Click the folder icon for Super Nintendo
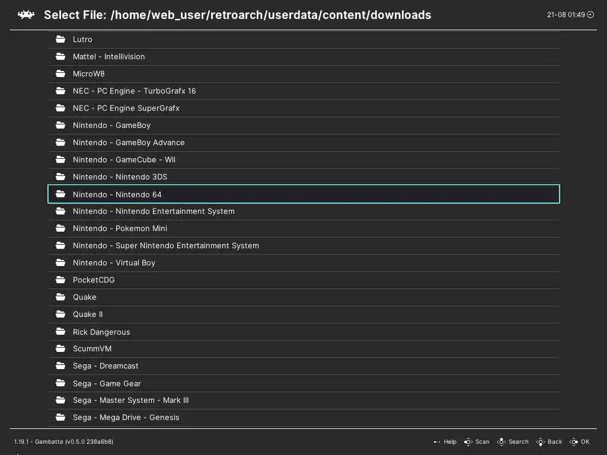This screenshot has width=607, height=455. pos(60,246)
